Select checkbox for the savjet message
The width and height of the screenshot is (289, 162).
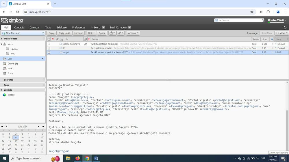tap(49, 52)
